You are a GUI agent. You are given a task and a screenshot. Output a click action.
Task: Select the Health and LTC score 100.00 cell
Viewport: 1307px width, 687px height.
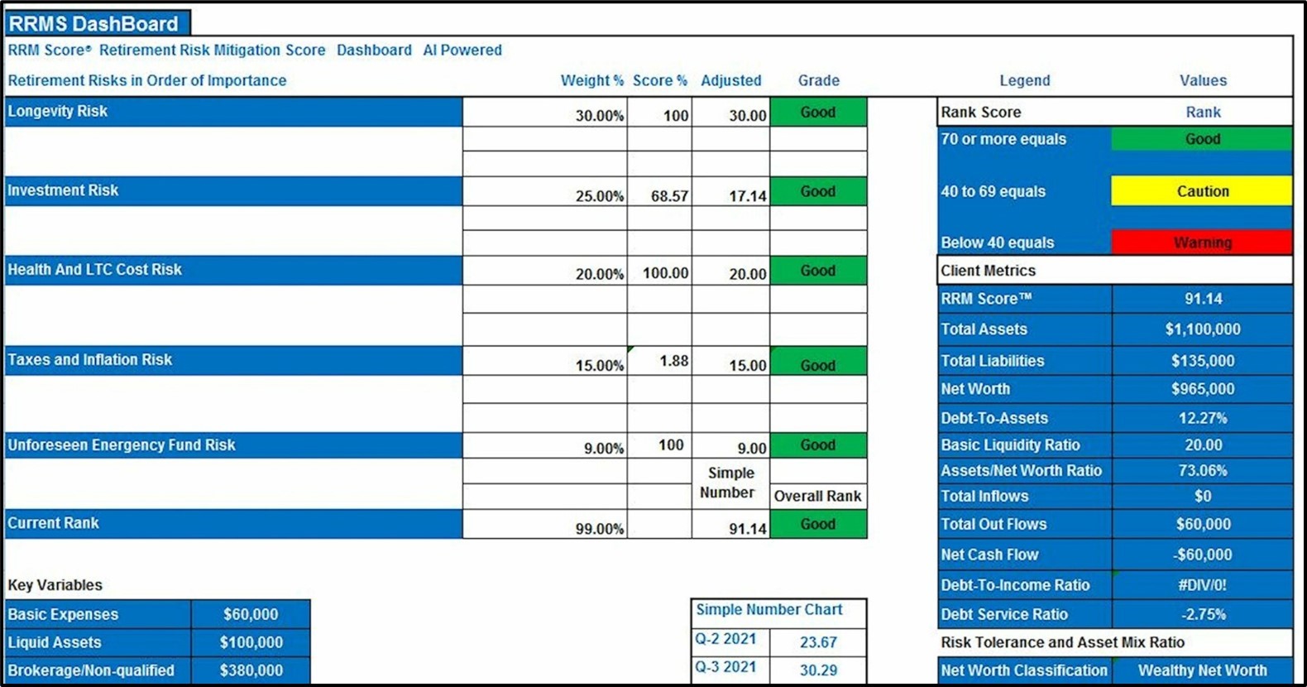click(659, 271)
